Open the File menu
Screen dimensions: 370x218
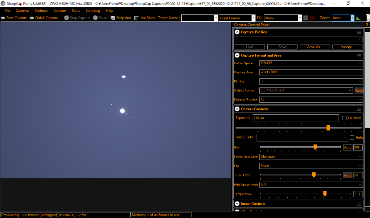(7, 10)
